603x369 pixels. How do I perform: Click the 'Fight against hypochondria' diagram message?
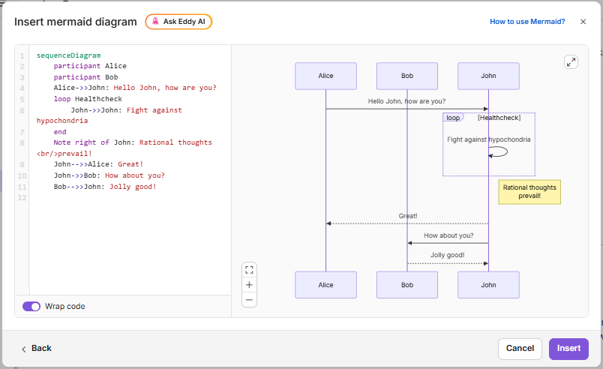click(x=488, y=139)
